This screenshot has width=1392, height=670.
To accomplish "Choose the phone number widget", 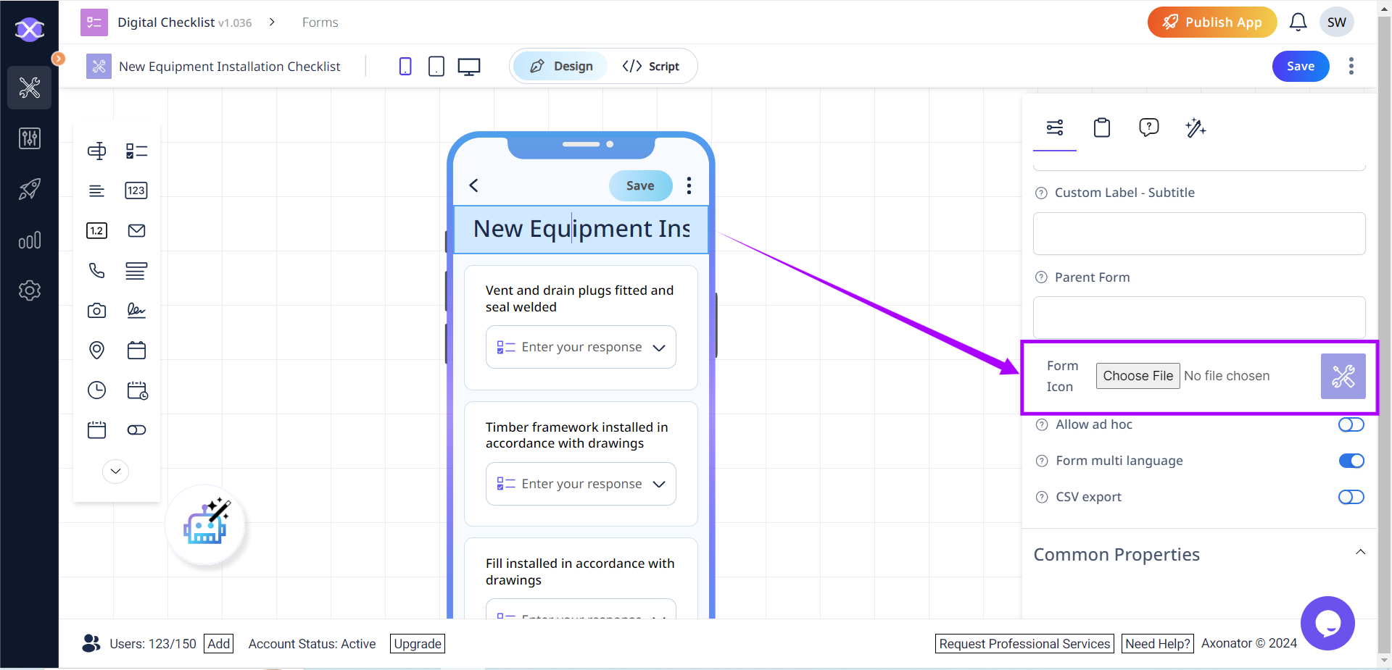I will pos(96,271).
